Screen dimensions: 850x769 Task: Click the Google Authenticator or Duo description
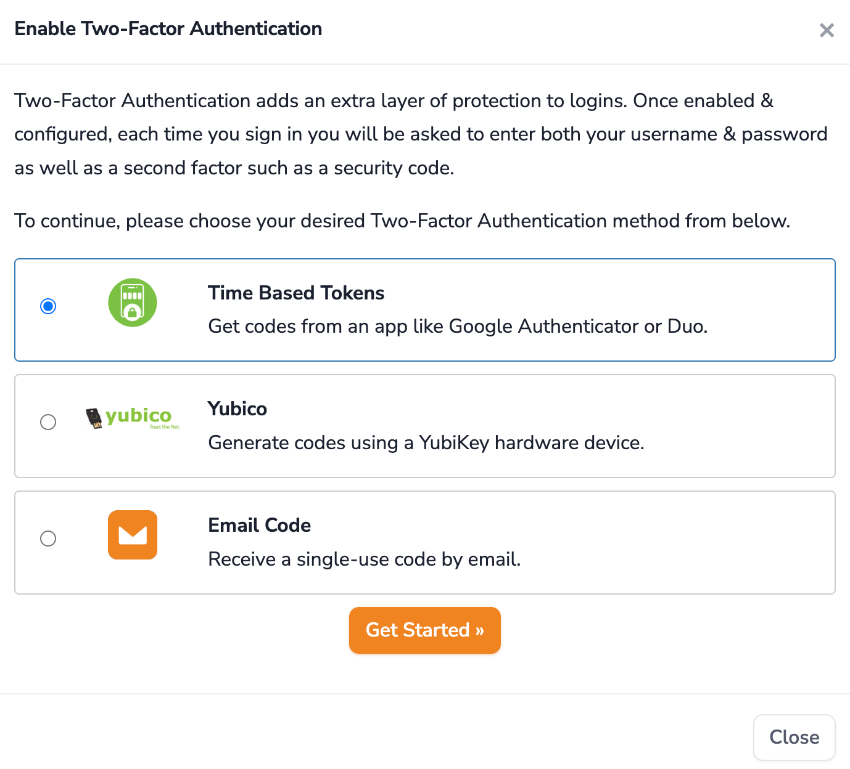pos(458,326)
